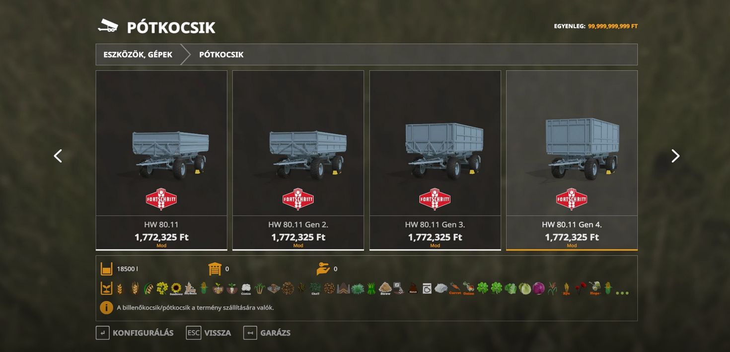Open GARÁZS button

tap(267, 333)
